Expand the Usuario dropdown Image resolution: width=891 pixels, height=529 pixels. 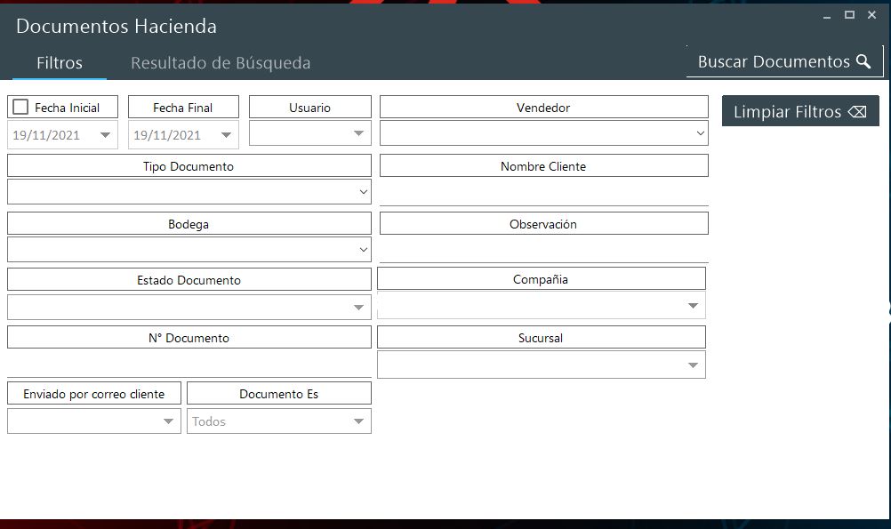[x=358, y=133]
